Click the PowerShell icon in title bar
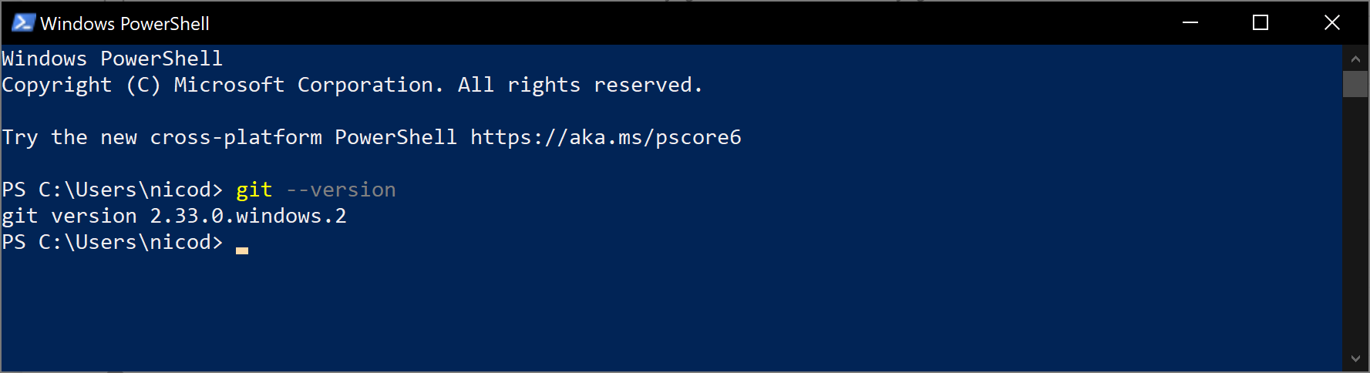The image size is (1370, 373). click(x=23, y=23)
